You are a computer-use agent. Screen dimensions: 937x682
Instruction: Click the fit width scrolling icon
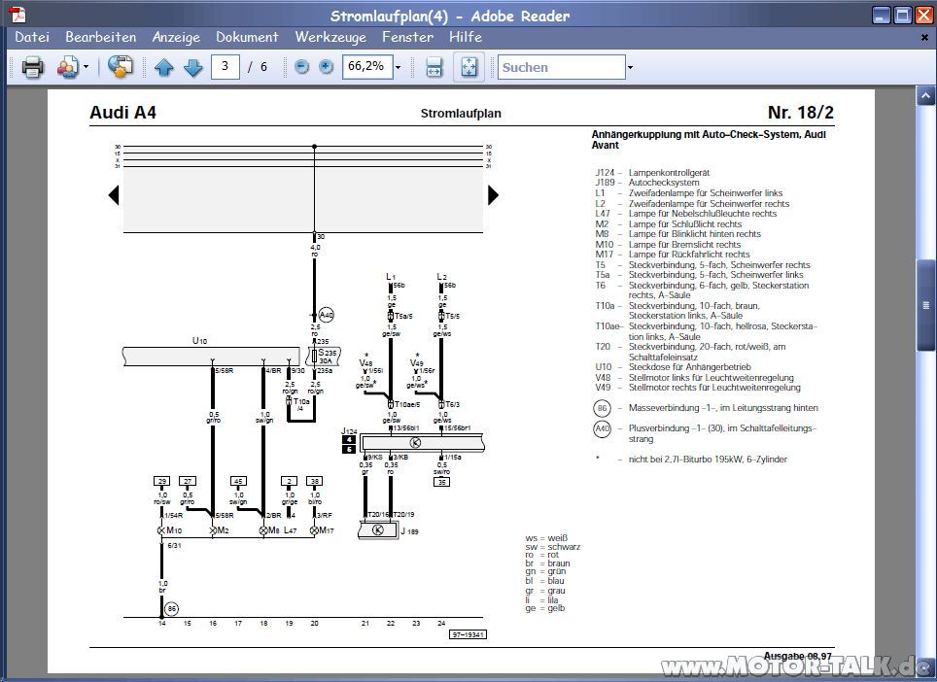[x=434, y=67]
